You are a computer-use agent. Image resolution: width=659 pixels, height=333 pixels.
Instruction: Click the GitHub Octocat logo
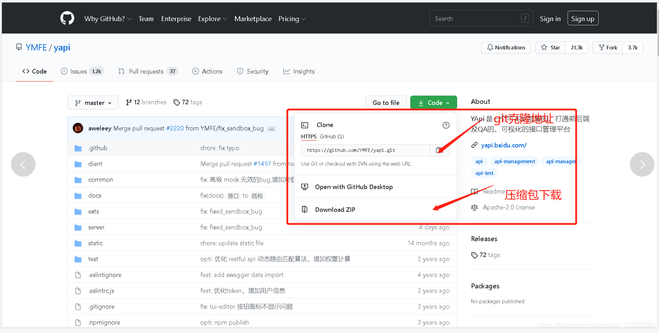click(x=67, y=18)
